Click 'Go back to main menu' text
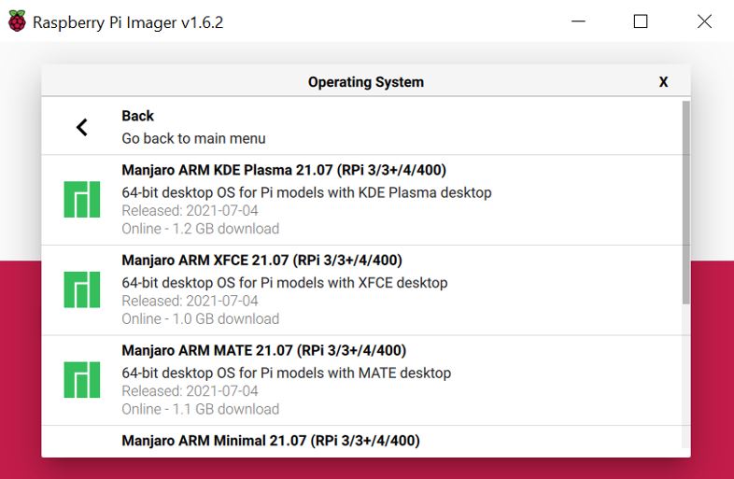734x479 pixels. click(x=193, y=138)
